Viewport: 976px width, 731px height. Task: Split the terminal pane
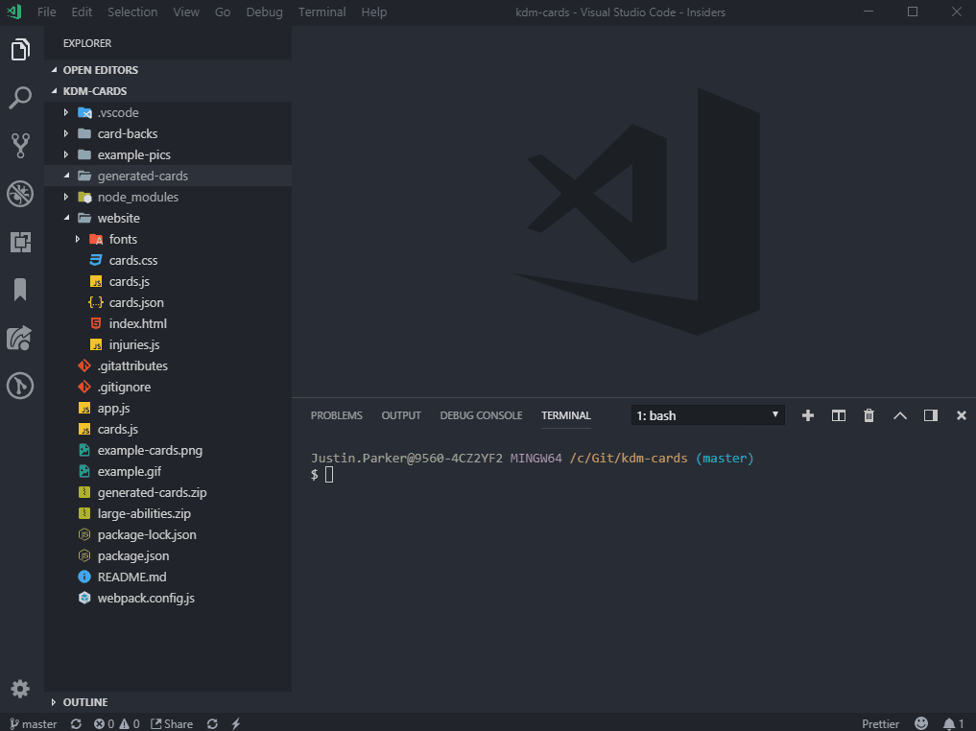(x=839, y=415)
